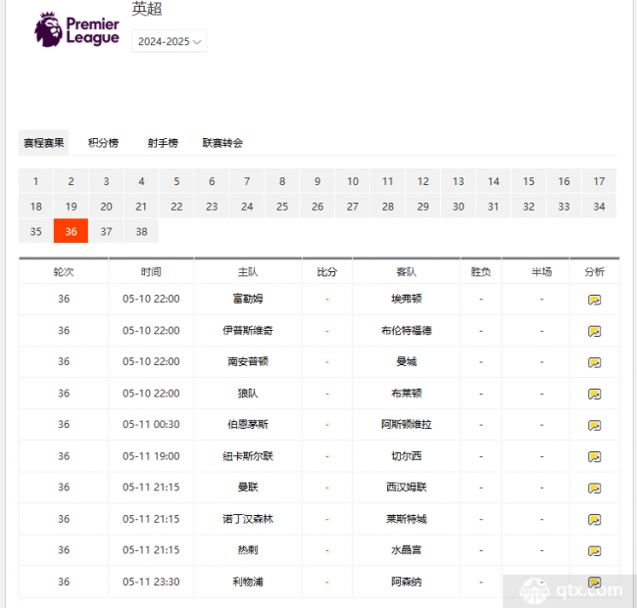Click away team 埃弗顿

click(407, 299)
